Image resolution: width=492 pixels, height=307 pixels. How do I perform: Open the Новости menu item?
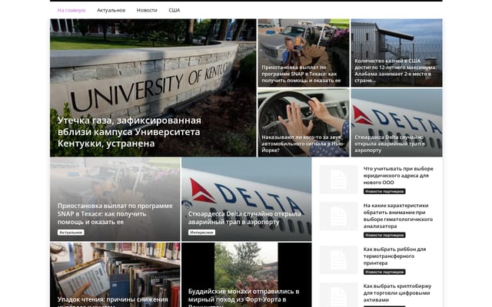[147, 10]
